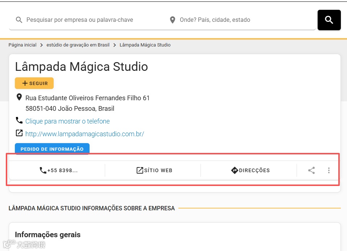
Task: Click the Seguir follow button
Action: pyautogui.click(x=34, y=83)
